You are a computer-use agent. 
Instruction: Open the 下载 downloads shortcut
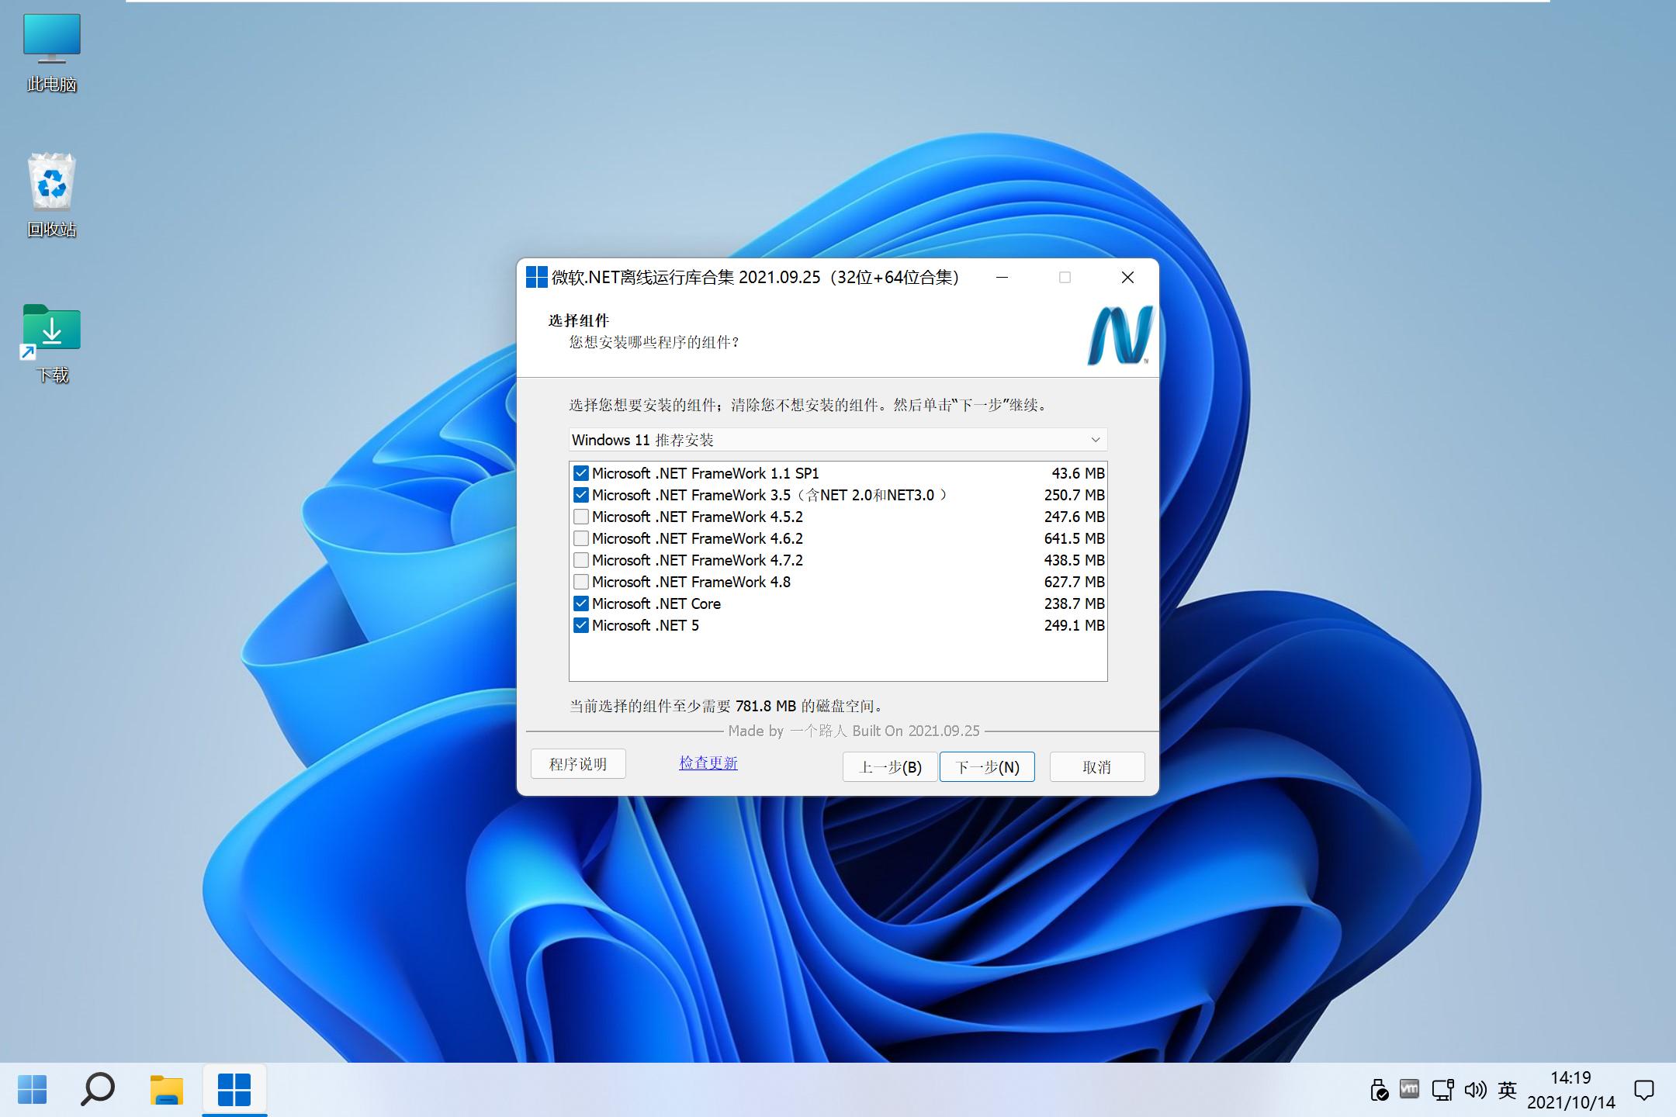pyautogui.click(x=51, y=330)
